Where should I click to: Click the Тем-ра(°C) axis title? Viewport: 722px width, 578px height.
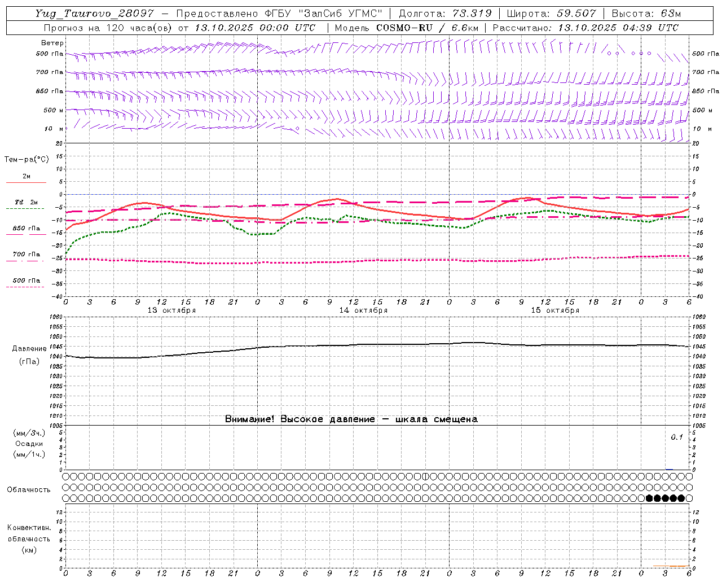pyautogui.click(x=27, y=160)
